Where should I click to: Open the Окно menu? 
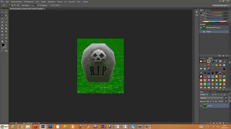pyautogui.click(x=79, y=2)
